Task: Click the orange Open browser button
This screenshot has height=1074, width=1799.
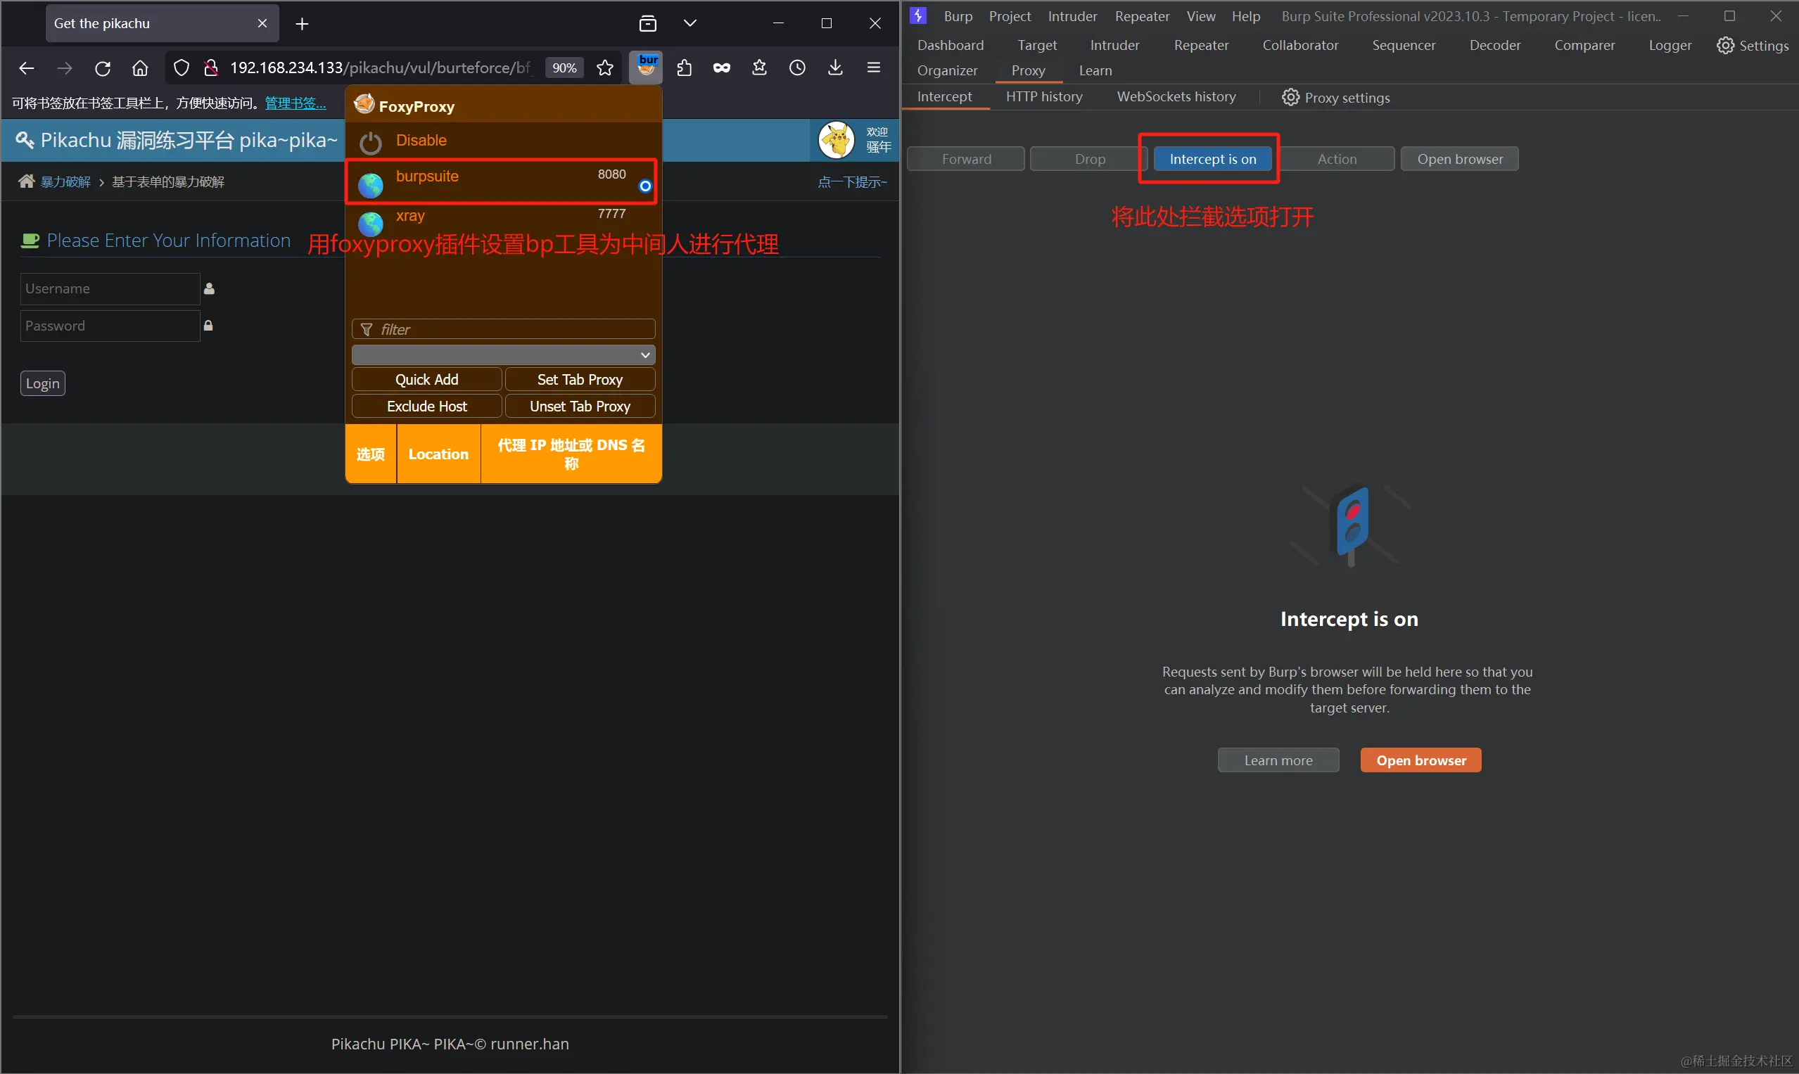Action: pos(1420,760)
